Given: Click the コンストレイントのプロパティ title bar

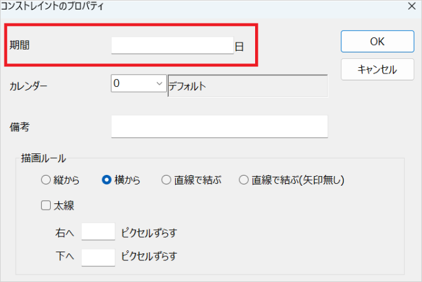Looking at the screenshot, I should pyautogui.click(x=190, y=7).
